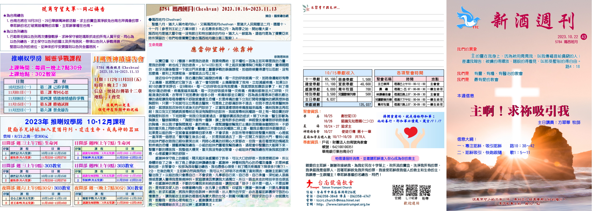Click the 聚會資訊 label

tap(312, 111)
